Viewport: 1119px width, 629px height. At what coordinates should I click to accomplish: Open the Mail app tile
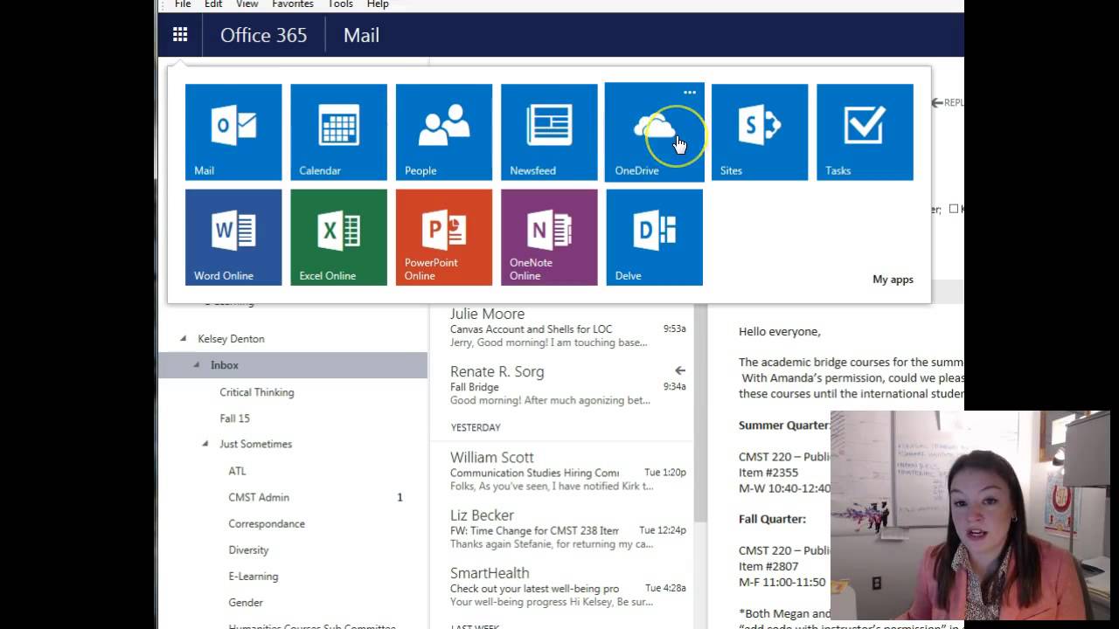point(233,132)
